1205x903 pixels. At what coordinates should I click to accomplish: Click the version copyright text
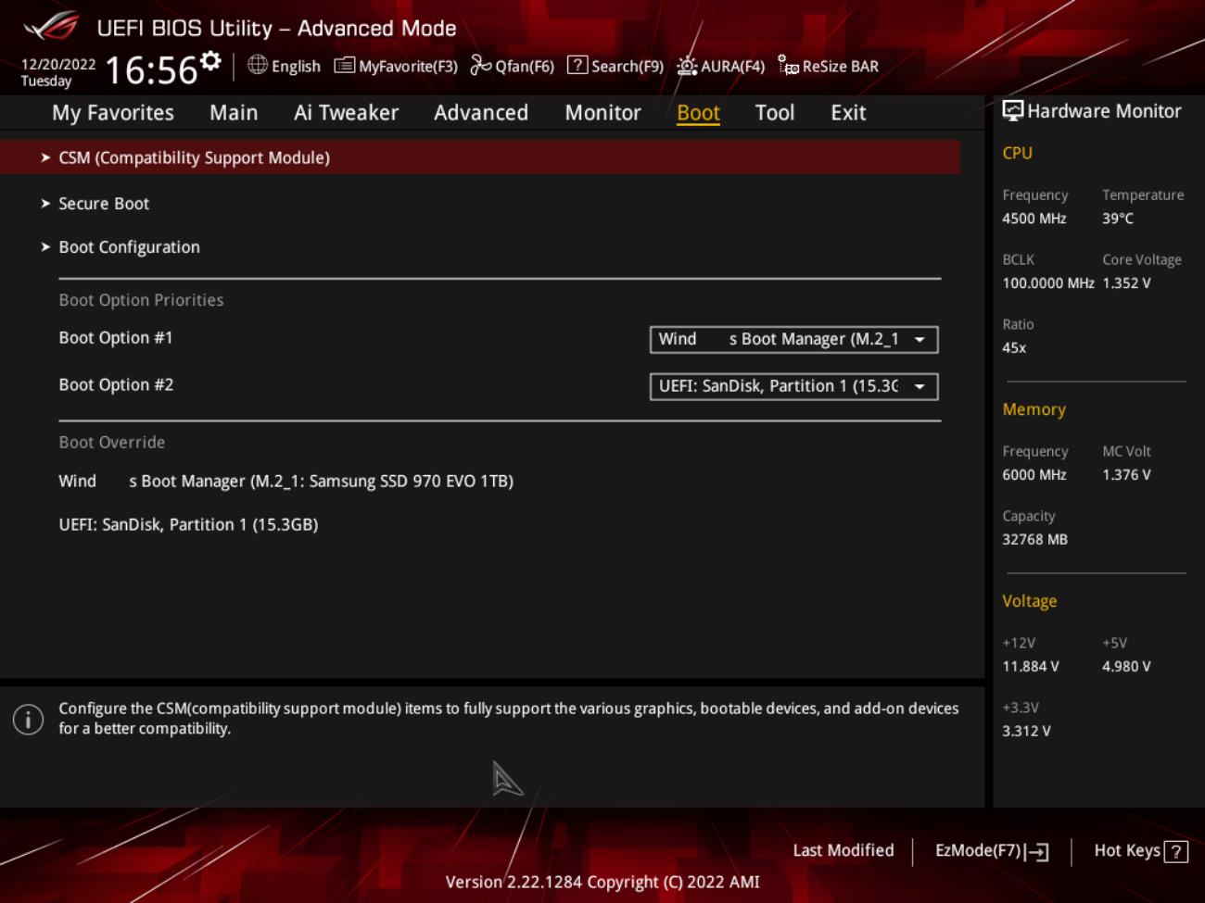(602, 883)
